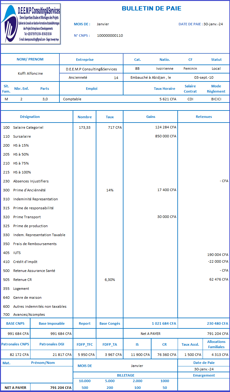
Task: Select the CDI contract type cell
Action: (190, 99)
